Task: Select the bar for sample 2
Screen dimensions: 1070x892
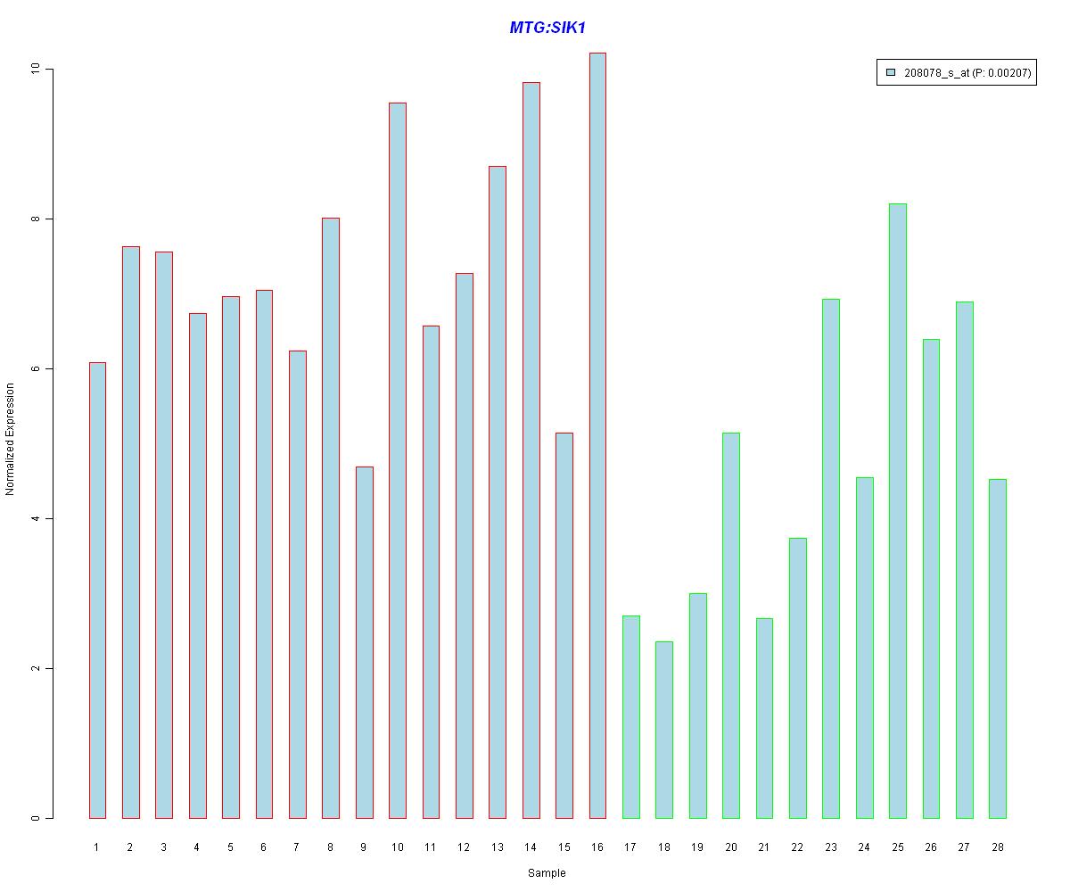Action: coord(130,532)
